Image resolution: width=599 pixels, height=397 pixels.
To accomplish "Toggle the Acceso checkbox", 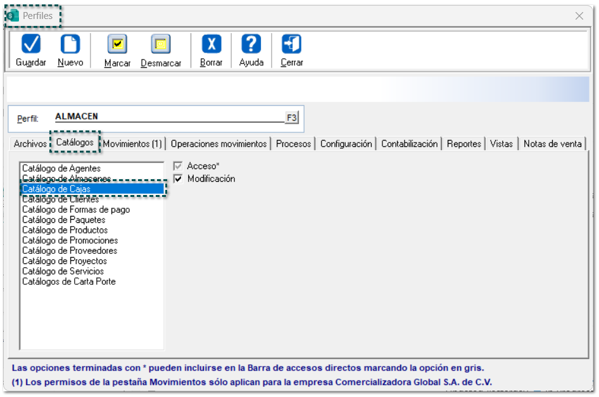I will coord(178,166).
